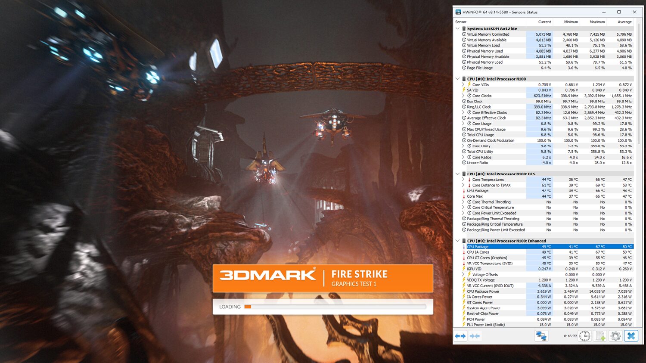Collapse System: GEEKOM Air12 lite group
The width and height of the screenshot is (646, 363).
[x=457, y=28]
